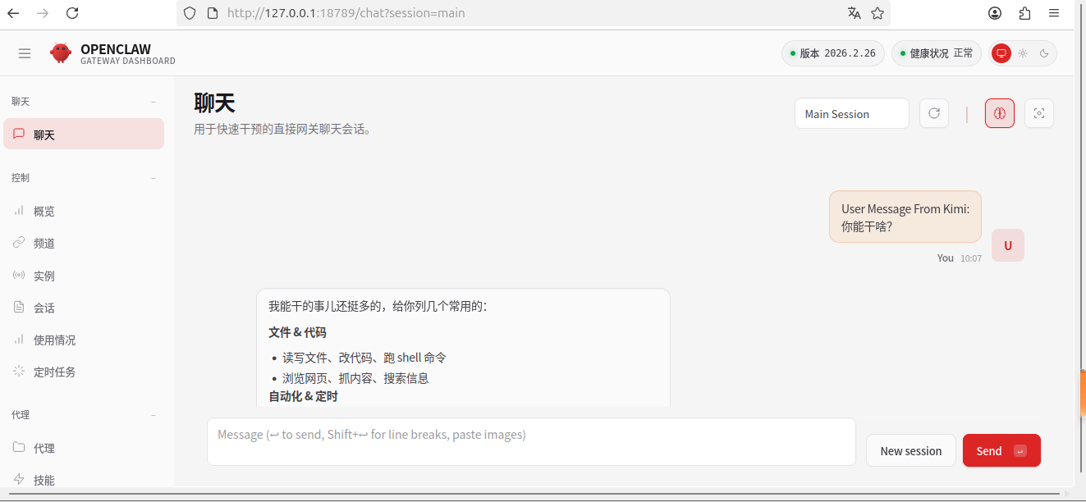This screenshot has height=502, width=1086.
Task: Collapse the 聊天 sidebar section
Action: (154, 102)
